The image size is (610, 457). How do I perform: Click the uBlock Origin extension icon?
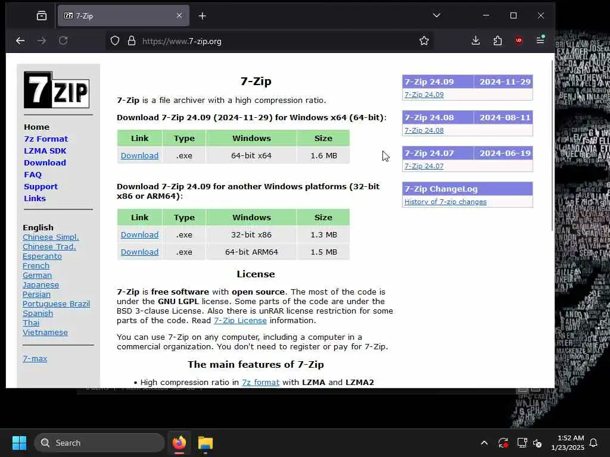click(519, 41)
